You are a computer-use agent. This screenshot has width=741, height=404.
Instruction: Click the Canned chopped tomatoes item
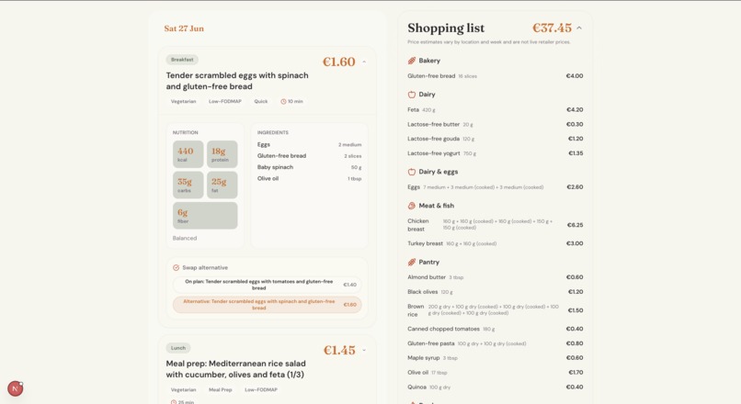pyautogui.click(x=496, y=329)
